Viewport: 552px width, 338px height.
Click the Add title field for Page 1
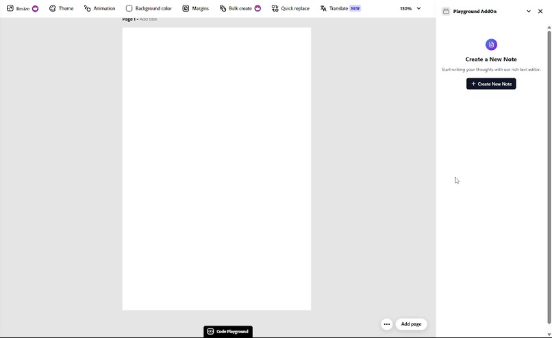pos(148,19)
